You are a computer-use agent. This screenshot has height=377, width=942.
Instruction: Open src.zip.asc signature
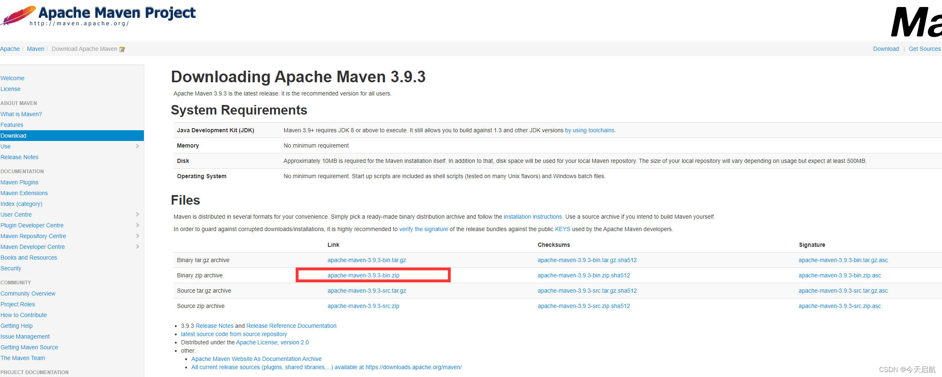pyautogui.click(x=840, y=306)
